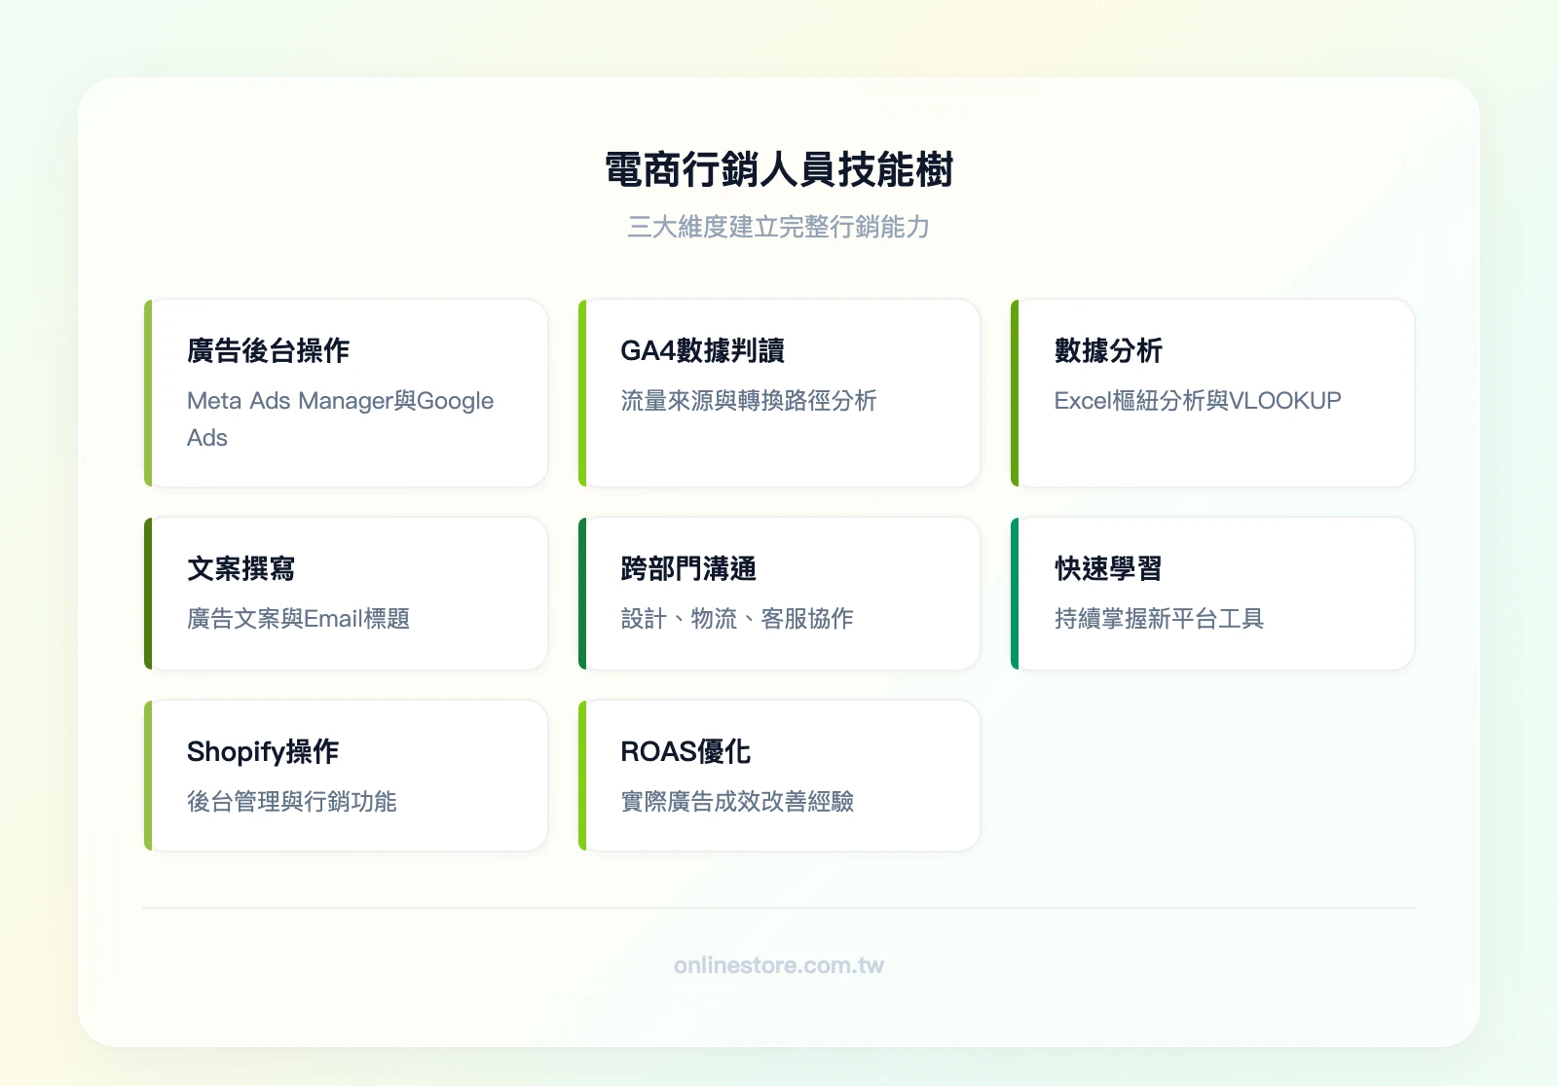Click the green accent bar beside 廣告後台操作
Image resolution: width=1558 pixels, height=1086 pixels.
click(x=147, y=392)
